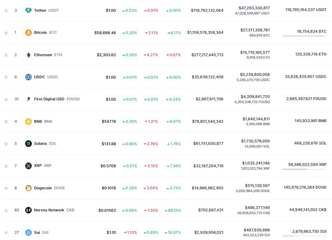Mark Solana as favorite with star
This screenshot has height=240, width=332.
tap(6, 144)
